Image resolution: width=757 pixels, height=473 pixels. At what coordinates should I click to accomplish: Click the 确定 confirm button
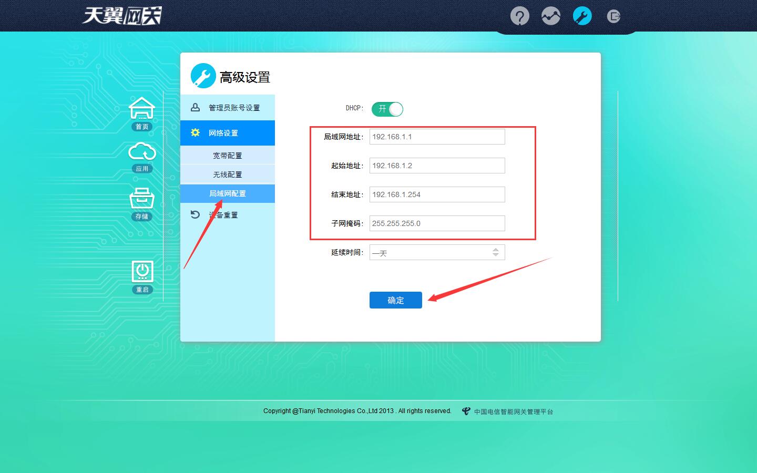(x=396, y=300)
